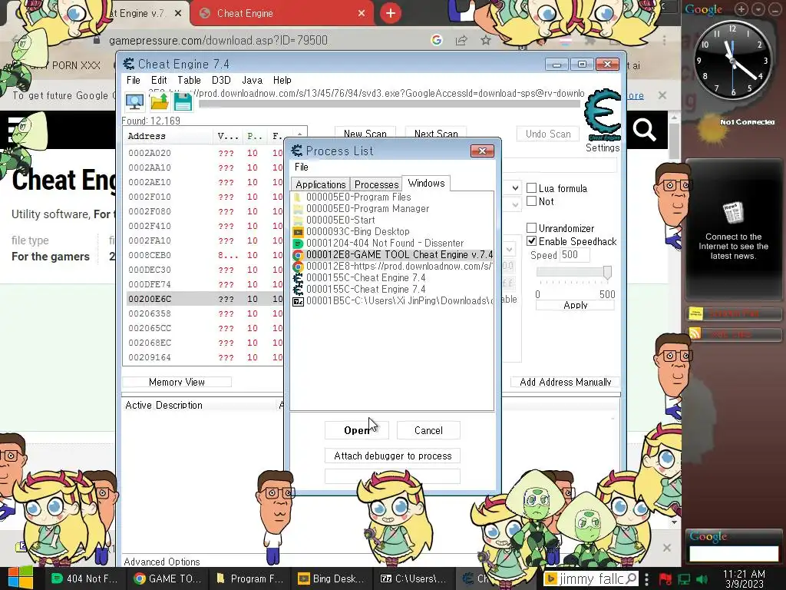
Task: Click the Select Process monitor icon
Action: point(134,102)
